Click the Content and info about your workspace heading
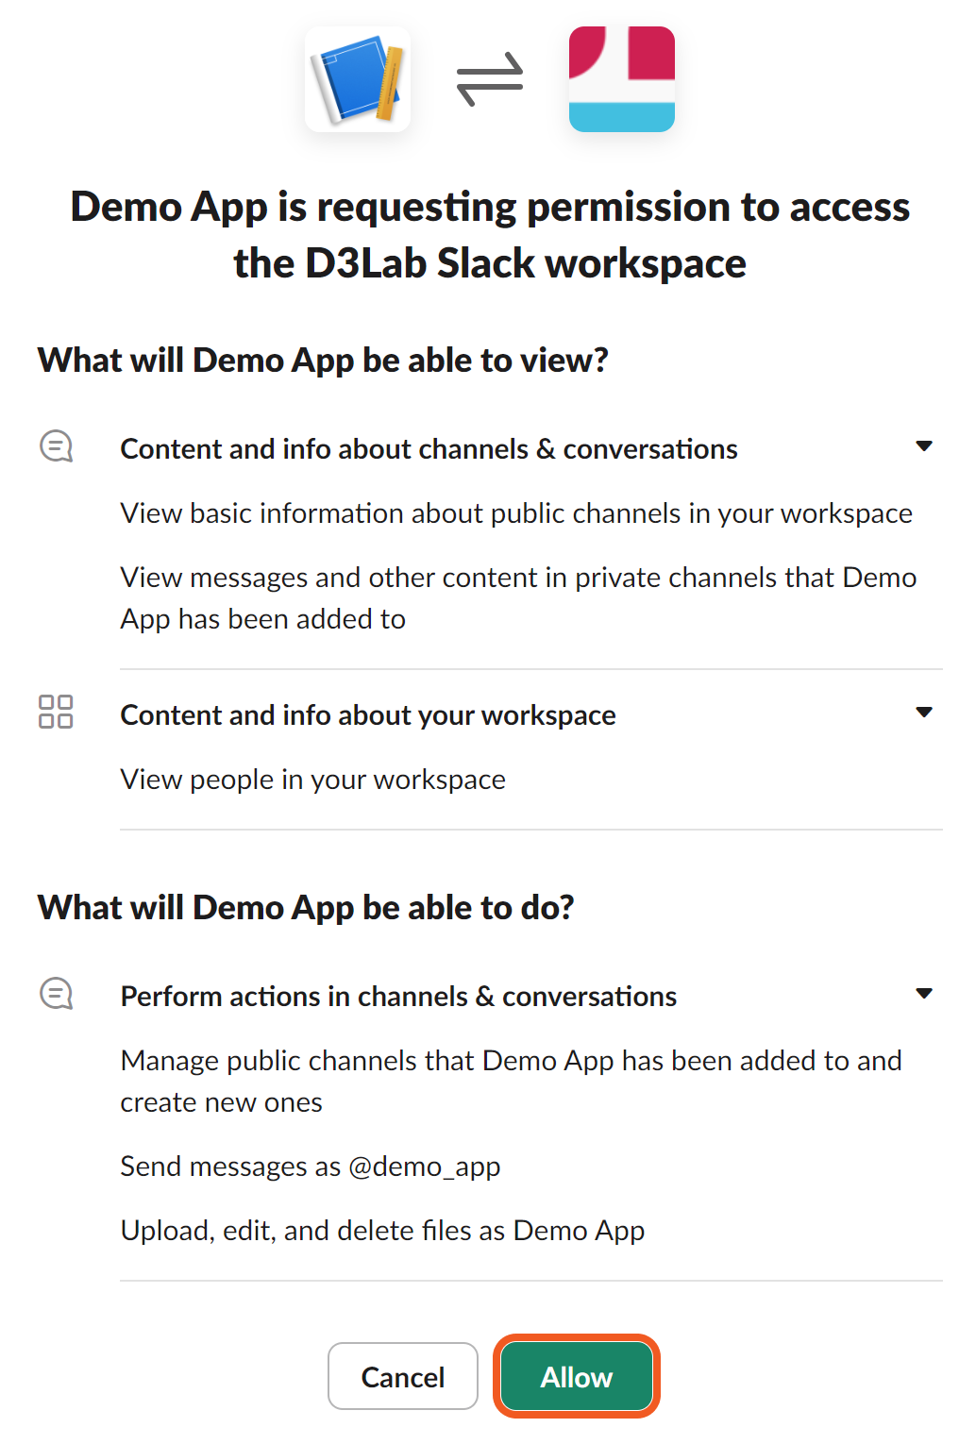This screenshot has height=1444, width=976. (x=368, y=715)
